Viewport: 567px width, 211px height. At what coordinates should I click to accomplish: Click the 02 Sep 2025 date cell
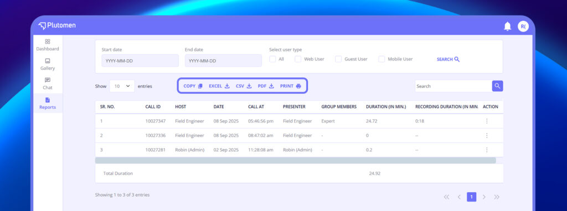(226, 150)
